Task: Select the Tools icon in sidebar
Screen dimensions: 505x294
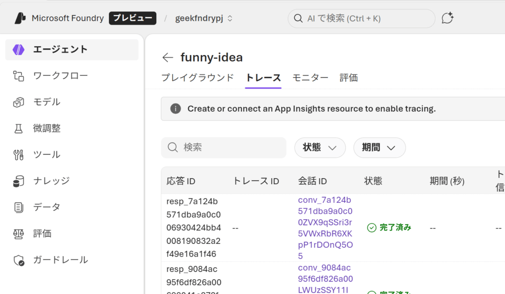Action: pos(19,155)
